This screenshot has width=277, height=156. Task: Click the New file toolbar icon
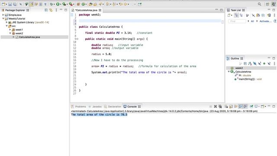tap(3, 4)
